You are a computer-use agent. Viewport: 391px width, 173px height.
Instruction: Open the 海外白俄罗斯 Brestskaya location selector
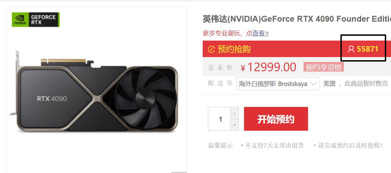278,84
